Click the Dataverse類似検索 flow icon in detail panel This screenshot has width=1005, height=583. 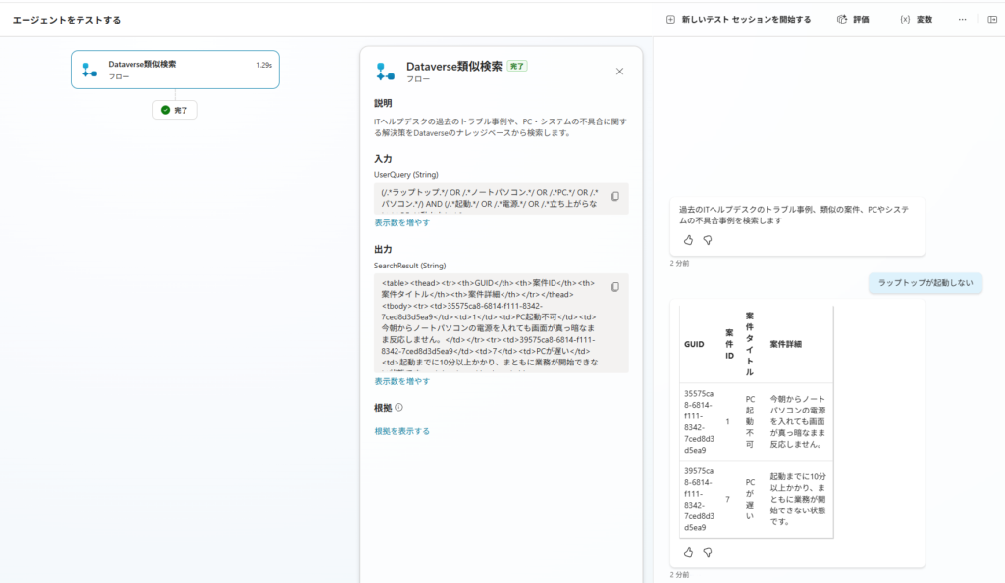386,72
